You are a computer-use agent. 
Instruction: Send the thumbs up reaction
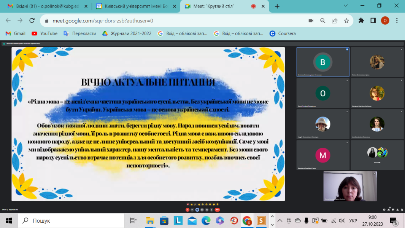click(x=192, y=204)
